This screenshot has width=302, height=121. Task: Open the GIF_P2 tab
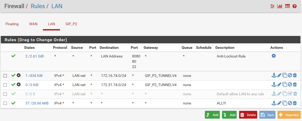(x=71, y=24)
